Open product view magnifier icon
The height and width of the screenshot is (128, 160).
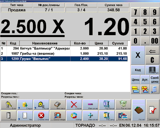pos(58,116)
